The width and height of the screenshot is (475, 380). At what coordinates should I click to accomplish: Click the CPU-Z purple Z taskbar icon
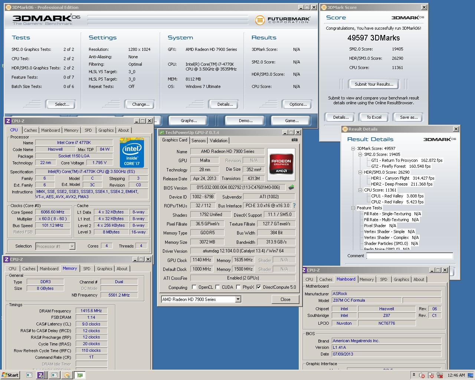[40, 375]
